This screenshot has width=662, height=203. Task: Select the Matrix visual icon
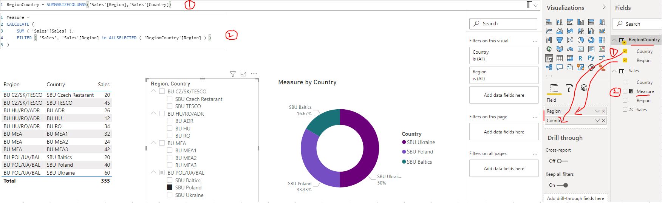click(570, 58)
